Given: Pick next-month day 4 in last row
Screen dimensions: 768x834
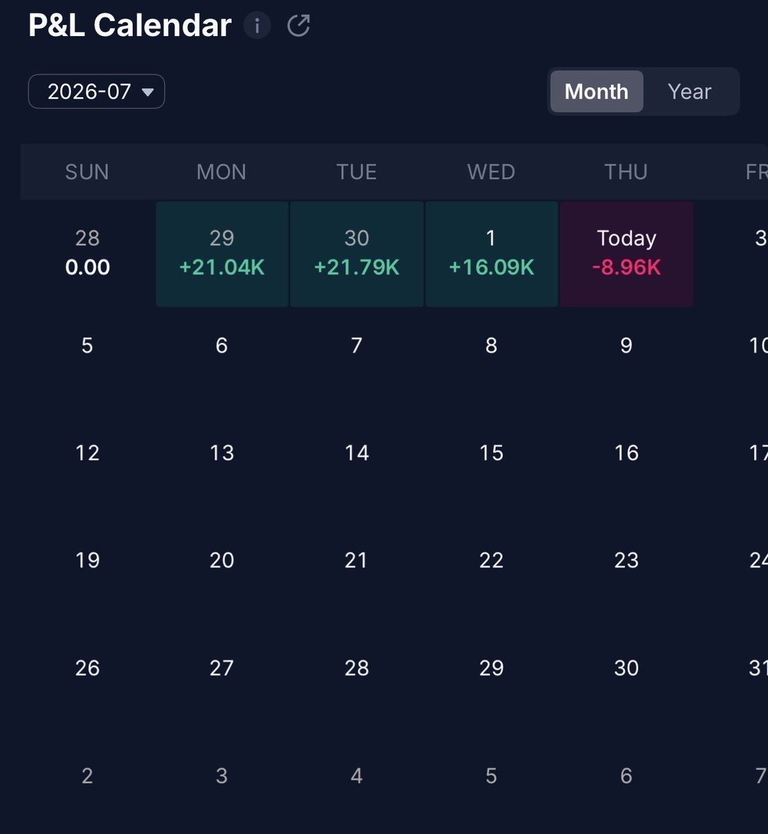Looking at the screenshot, I should (357, 776).
